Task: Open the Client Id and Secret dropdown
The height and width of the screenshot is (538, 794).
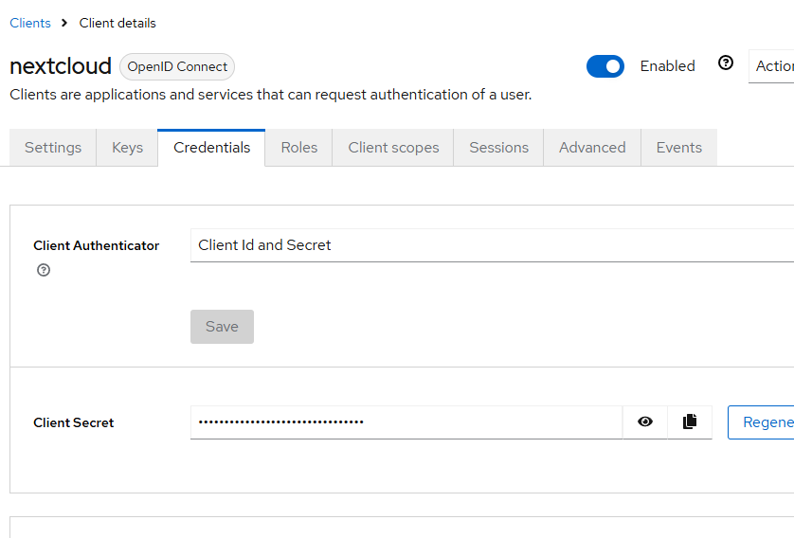Action: [492, 245]
